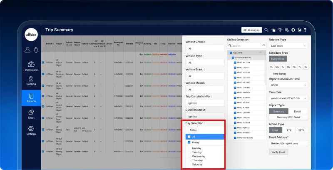The width and height of the screenshot is (333, 170).
Task: Select Reports in sidebar
Action: coord(31,98)
